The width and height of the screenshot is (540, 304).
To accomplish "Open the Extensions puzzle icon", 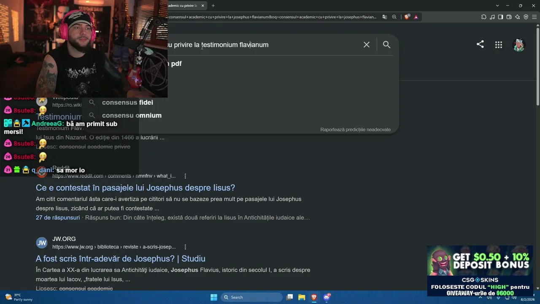I will [483, 17].
